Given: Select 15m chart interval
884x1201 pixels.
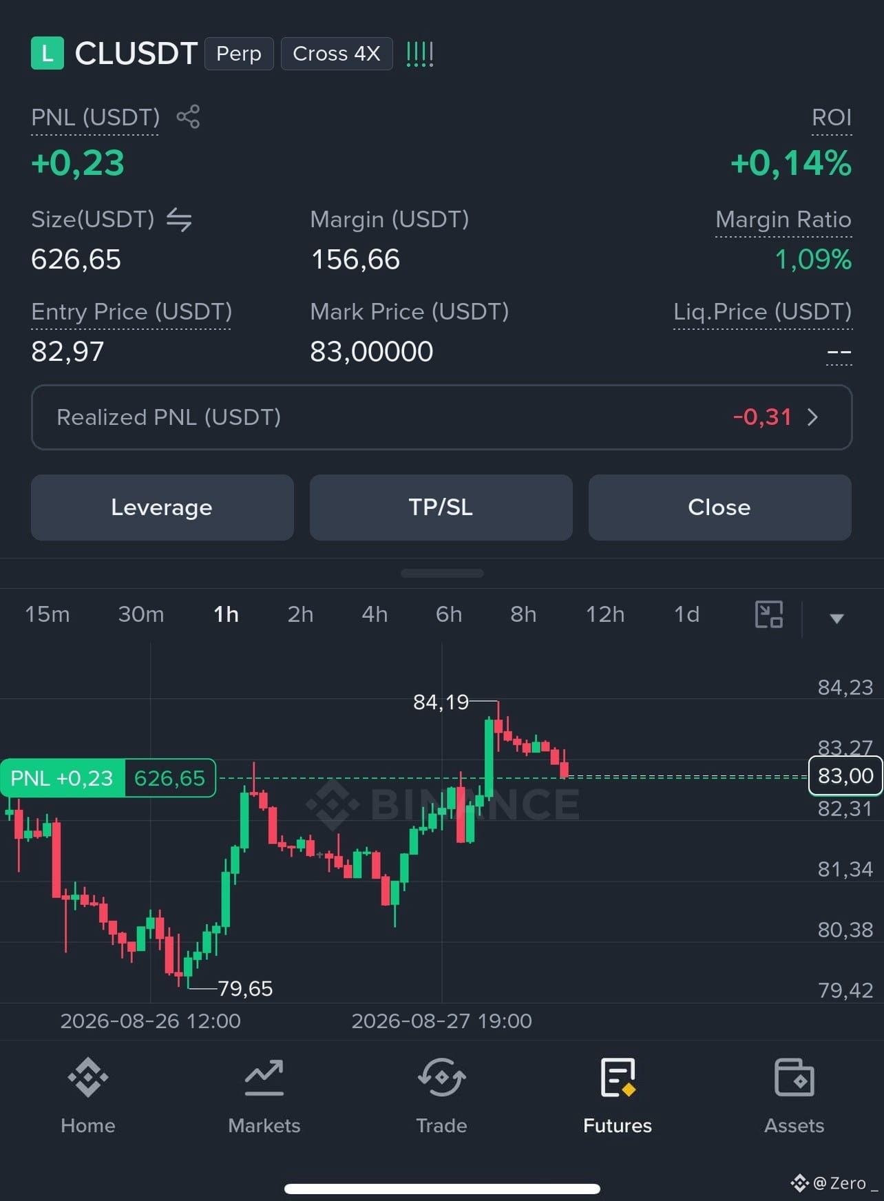Looking at the screenshot, I should coord(48,614).
